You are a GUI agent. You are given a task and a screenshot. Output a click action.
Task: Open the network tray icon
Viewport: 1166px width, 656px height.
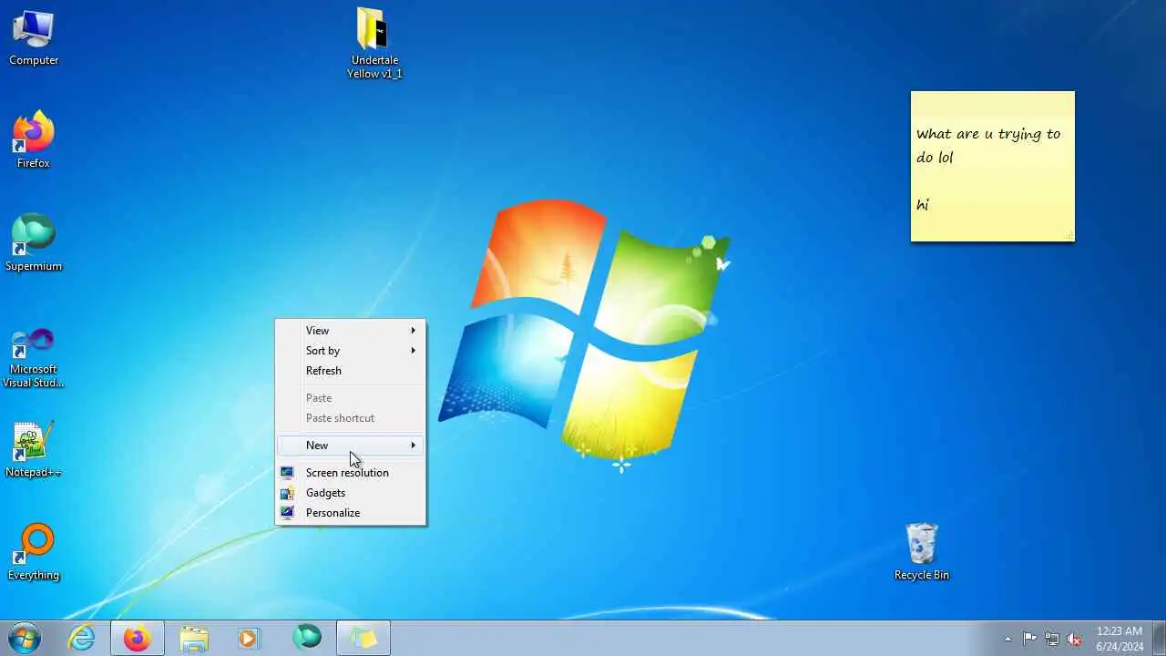tap(1052, 639)
